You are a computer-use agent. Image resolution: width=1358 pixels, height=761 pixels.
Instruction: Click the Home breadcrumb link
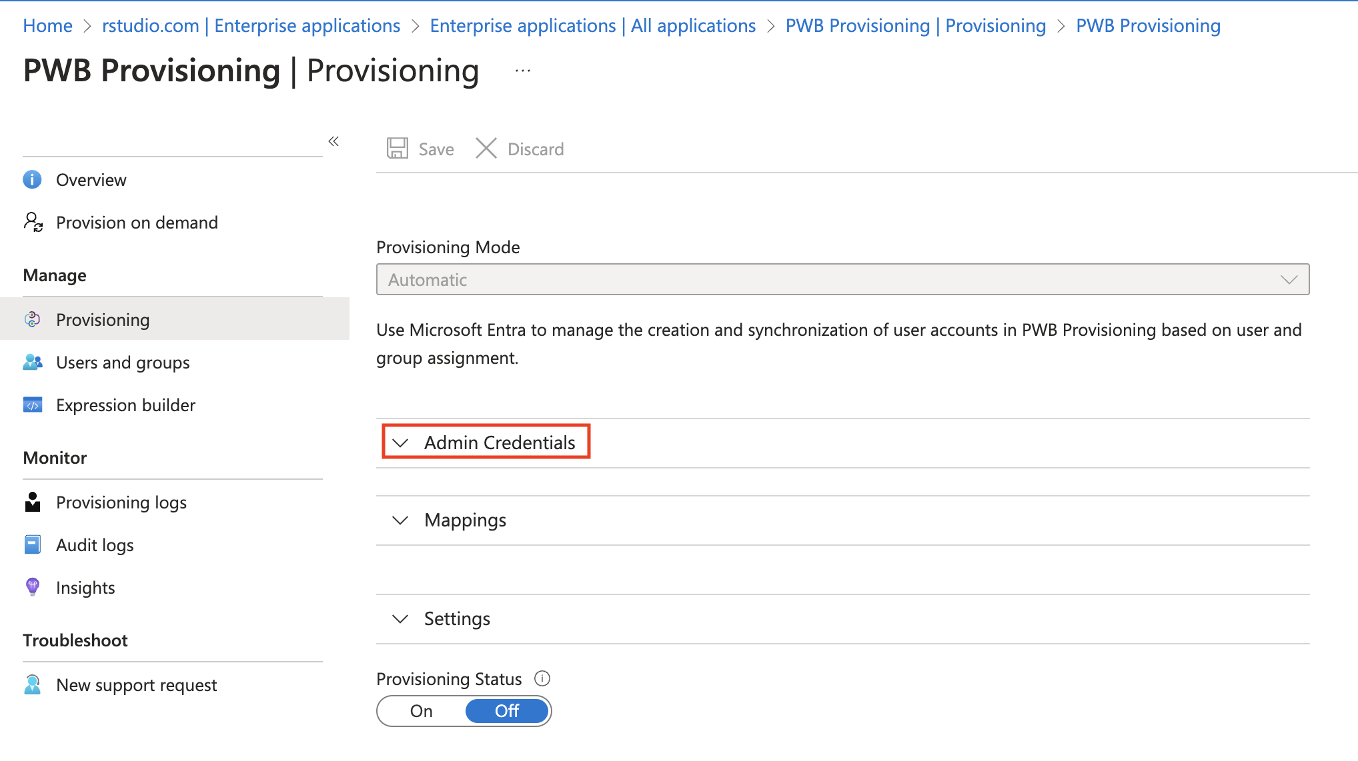(x=47, y=25)
